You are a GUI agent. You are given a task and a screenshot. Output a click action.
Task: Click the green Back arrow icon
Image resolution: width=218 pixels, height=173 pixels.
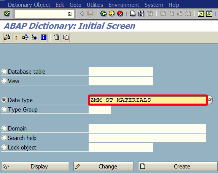click(103, 14)
